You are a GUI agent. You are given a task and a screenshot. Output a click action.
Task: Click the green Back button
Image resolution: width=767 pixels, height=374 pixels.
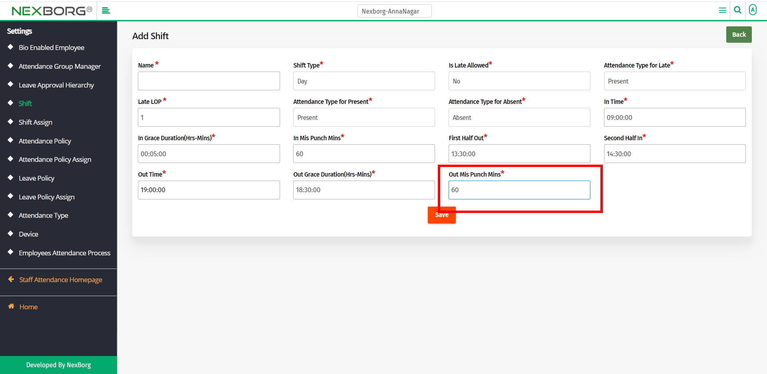click(739, 34)
